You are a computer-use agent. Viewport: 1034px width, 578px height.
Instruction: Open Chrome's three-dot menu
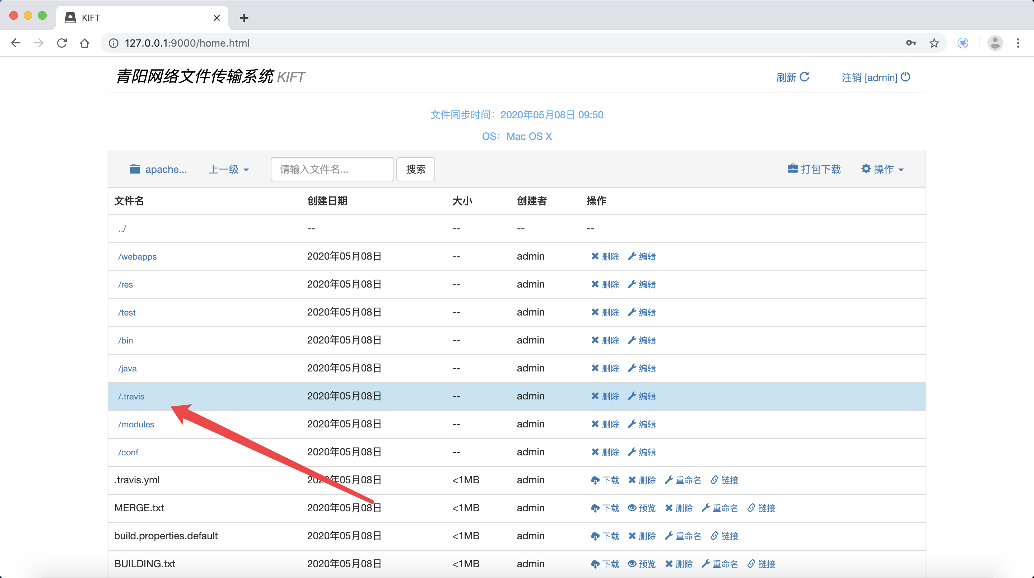pos(1017,43)
